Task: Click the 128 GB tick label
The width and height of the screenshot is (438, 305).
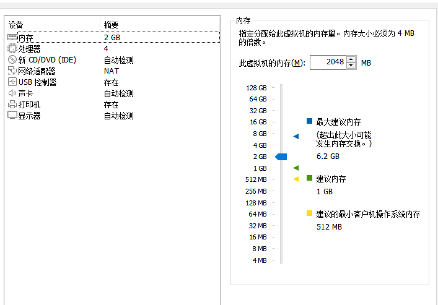Action: [256, 88]
